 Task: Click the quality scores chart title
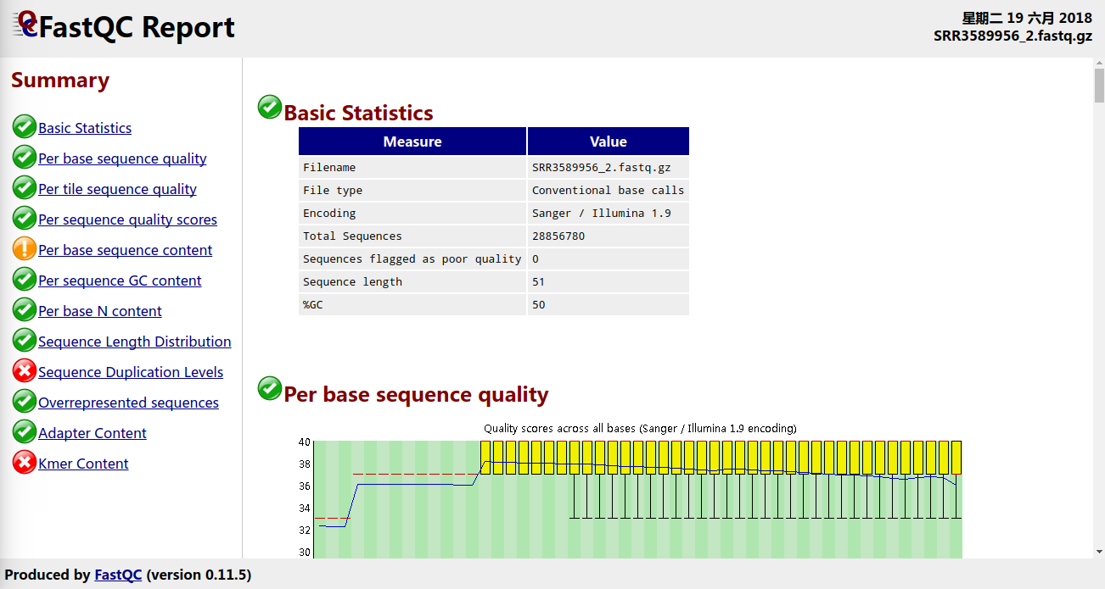[x=640, y=428]
